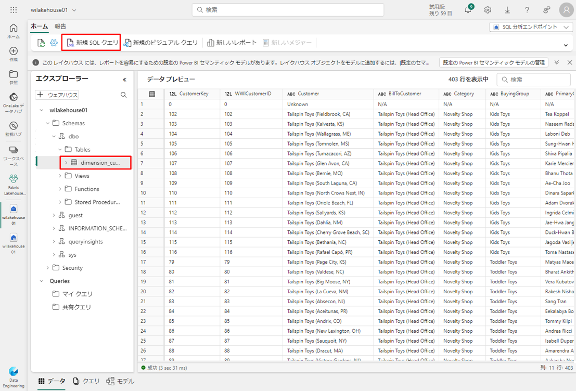576x391 pixels.
Task: Click the toolbar settings gear icon
Action: coord(54,43)
